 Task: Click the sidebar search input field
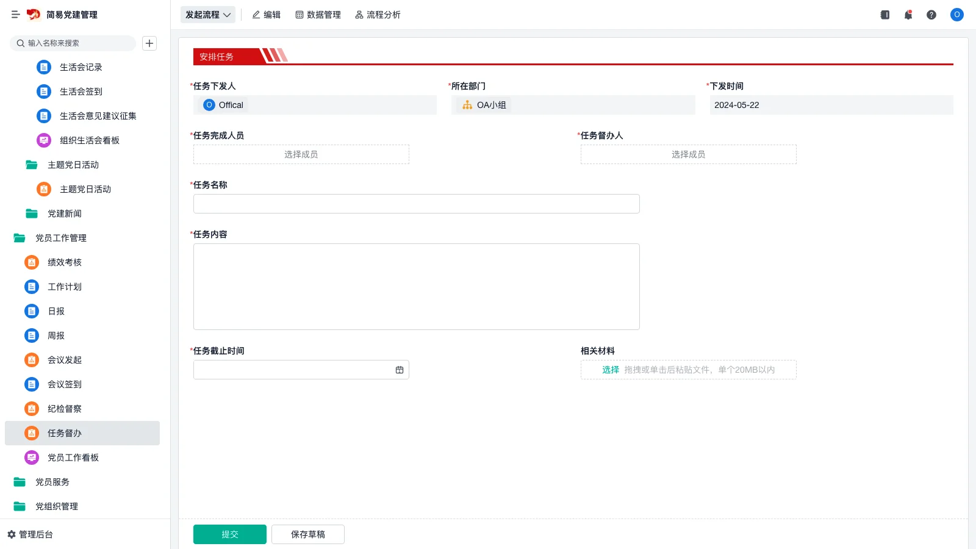pos(73,43)
